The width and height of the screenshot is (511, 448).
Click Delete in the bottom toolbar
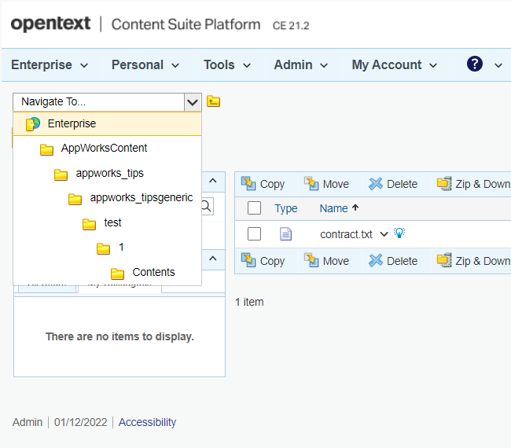click(x=393, y=261)
